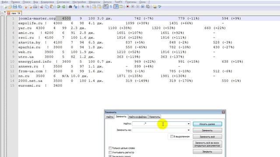Redo action with the green arrow
Viewport: 280px width, 157px height.
[x=63, y=7]
